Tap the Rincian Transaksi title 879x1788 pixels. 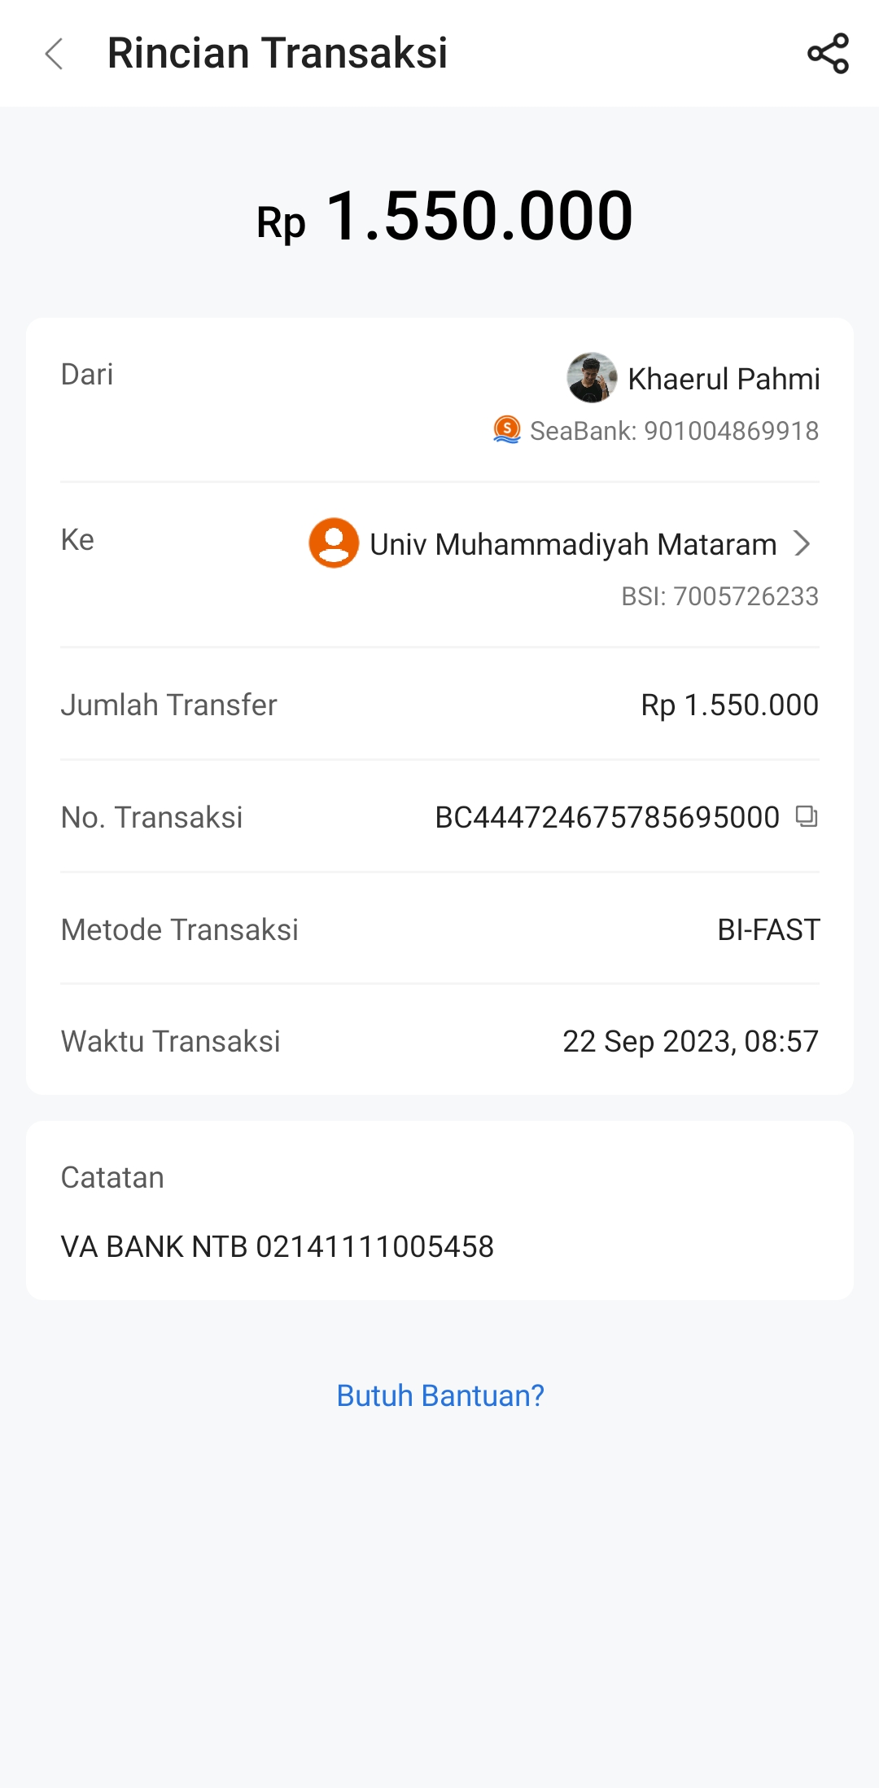pos(278,54)
